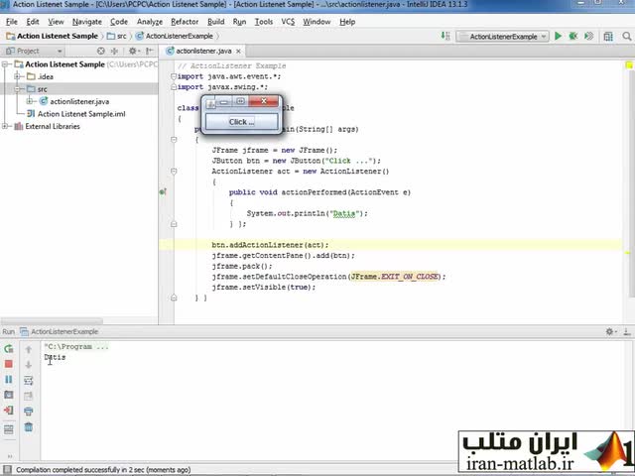
Task: Expand the .idea folder
Action: [x=18, y=76]
